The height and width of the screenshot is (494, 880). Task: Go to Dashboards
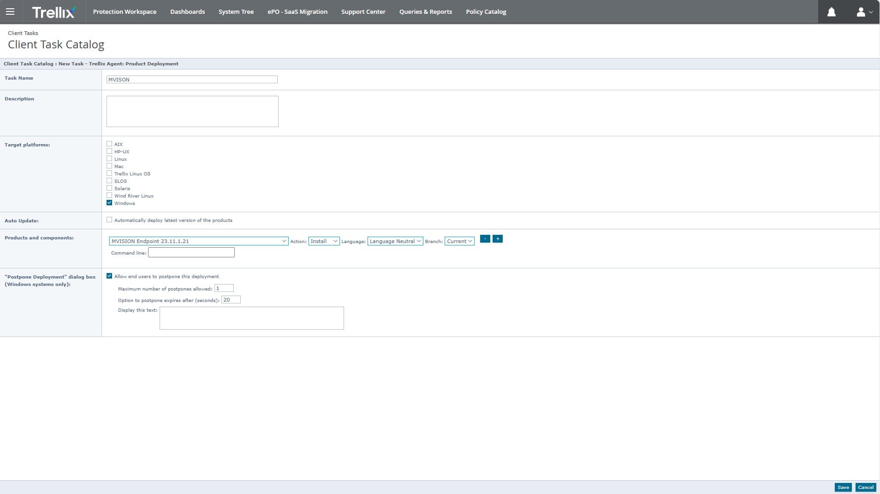(187, 12)
